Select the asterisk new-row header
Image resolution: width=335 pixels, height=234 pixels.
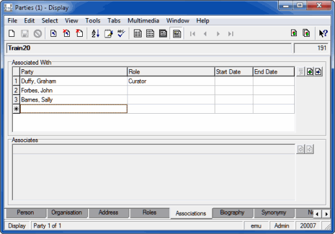coord(16,109)
